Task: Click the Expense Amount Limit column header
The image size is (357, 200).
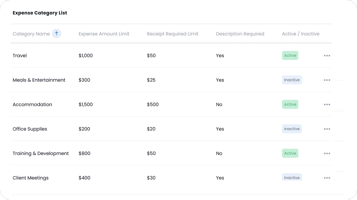Action: click(104, 34)
